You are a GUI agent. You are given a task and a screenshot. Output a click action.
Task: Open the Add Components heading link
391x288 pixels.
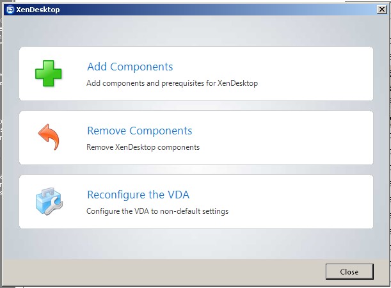[130, 67]
